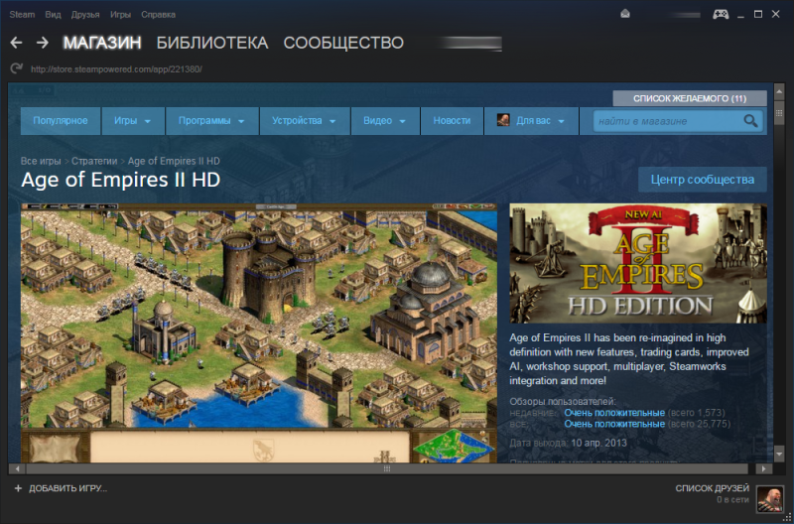Image resolution: width=794 pixels, height=524 pixels.
Task: Click the Центр сообщества button
Action: click(703, 180)
